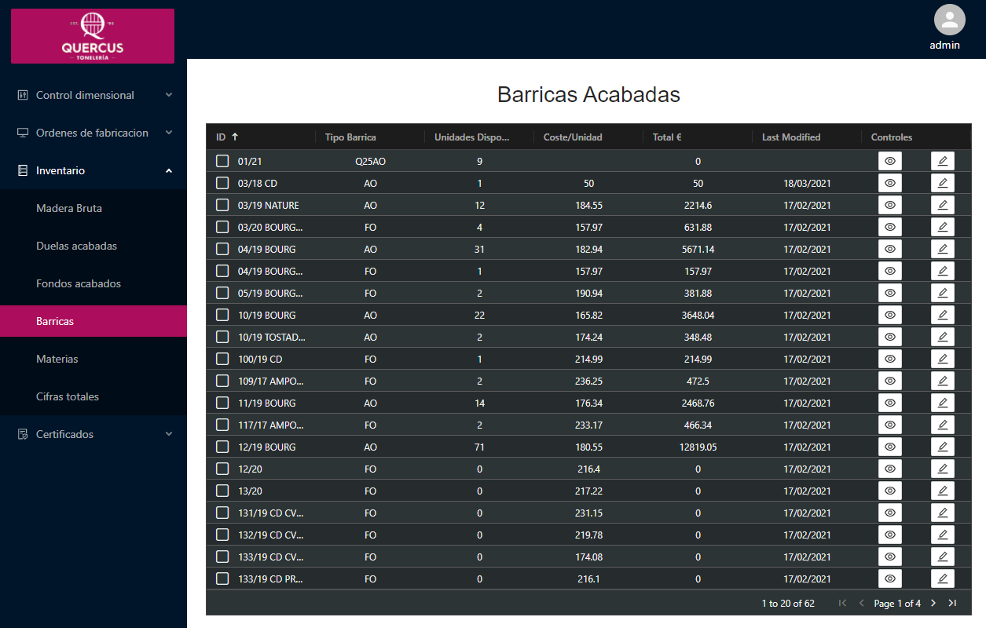Tick the checkbox for row 01/21
Viewport: 986px width, 628px height.
tap(222, 161)
